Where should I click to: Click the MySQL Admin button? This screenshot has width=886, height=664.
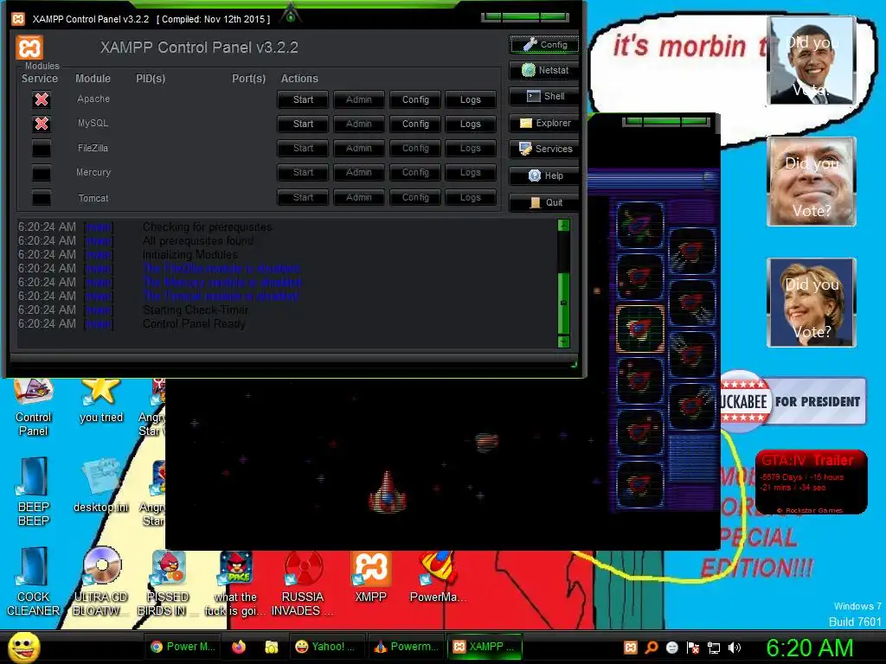point(359,124)
